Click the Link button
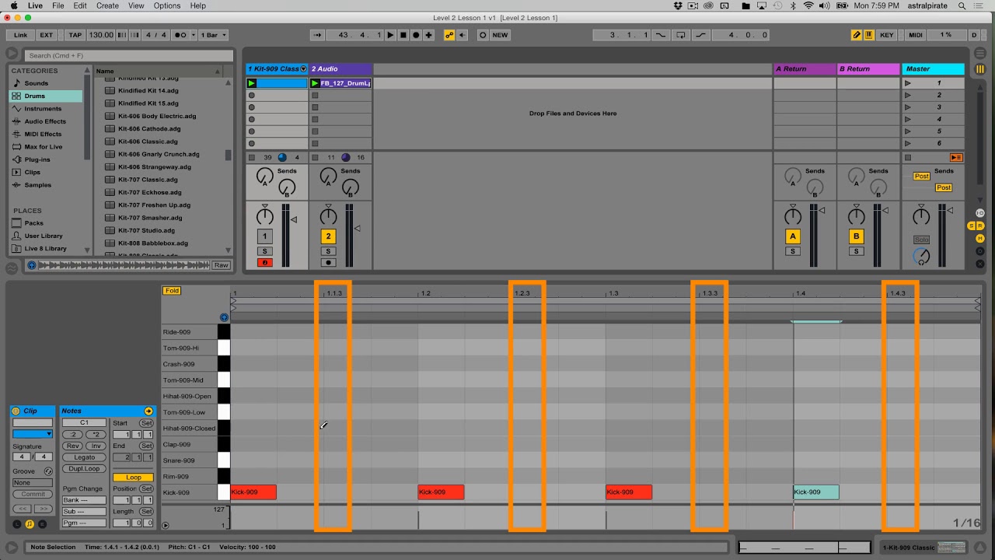 (x=20, y=35)
